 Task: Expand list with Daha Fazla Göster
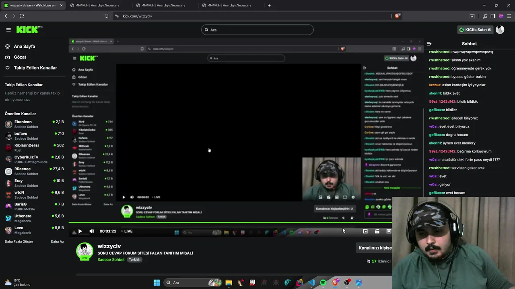point(19,242)
